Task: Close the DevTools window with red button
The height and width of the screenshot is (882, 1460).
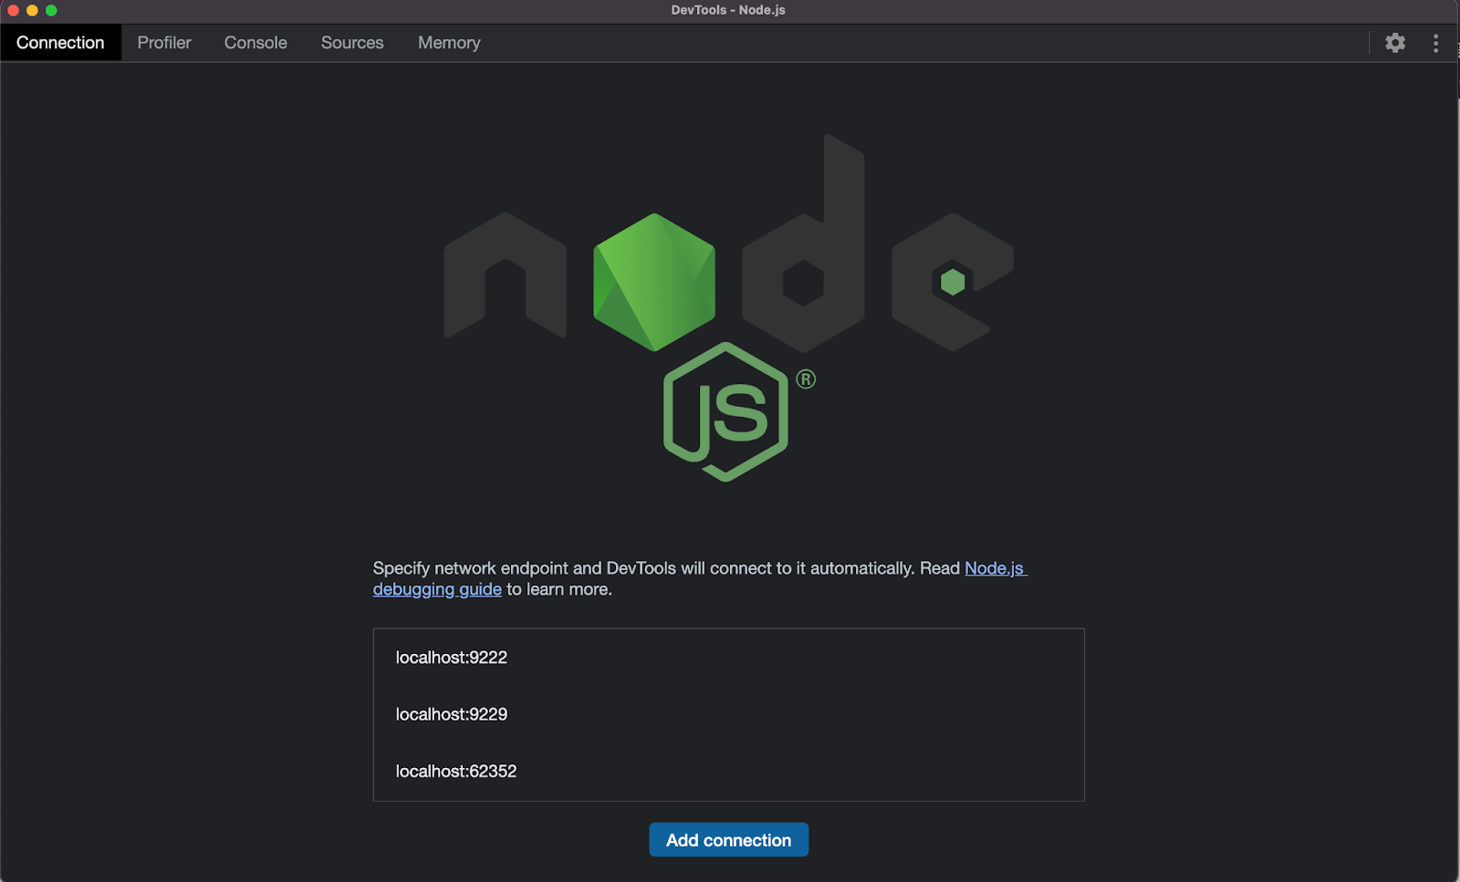Action: point(13,10)
